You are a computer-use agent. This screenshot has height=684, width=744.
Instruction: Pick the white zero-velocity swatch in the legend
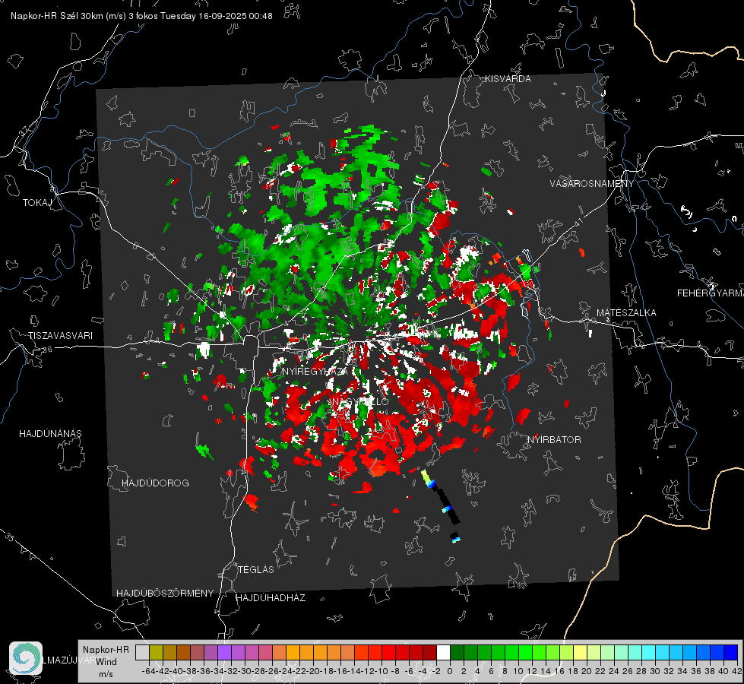coord(443,652)
